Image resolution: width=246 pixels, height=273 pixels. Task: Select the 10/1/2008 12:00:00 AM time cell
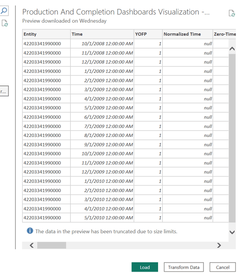coord(102,43)
